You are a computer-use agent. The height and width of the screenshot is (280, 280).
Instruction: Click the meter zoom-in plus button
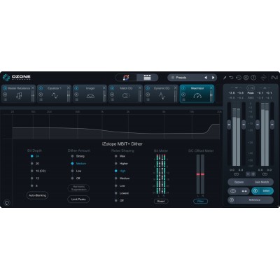click(x=253, y=174)
